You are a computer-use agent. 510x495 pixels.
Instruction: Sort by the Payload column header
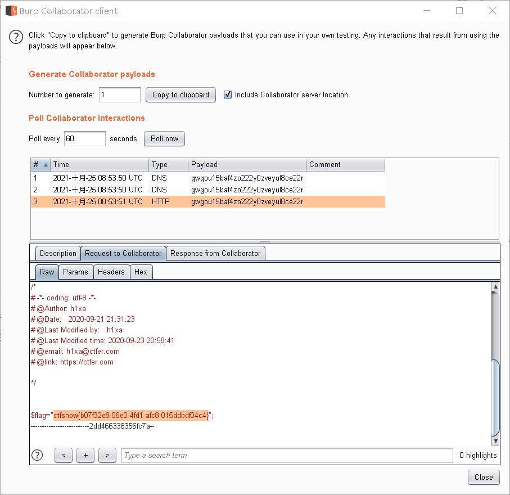pyautogui.click(x=247, y=165)
